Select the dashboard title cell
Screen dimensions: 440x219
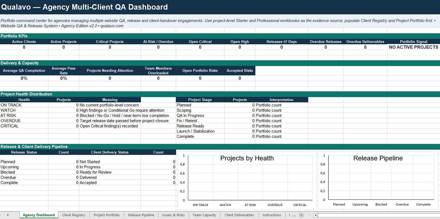220,7
